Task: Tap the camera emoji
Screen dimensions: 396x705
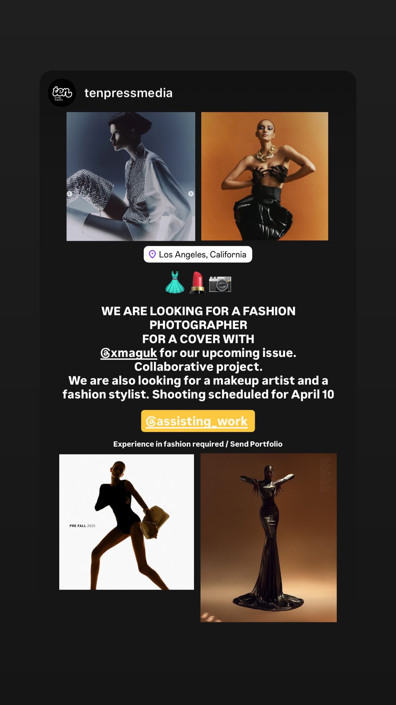Action: (x=220, y=284)
